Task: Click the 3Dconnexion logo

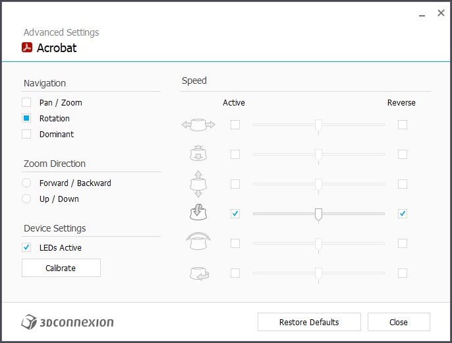Action: coord(67,322)
